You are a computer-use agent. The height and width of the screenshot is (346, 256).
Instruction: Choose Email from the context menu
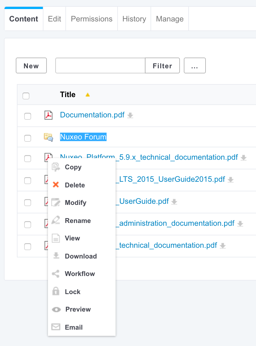tap(82, 327)
